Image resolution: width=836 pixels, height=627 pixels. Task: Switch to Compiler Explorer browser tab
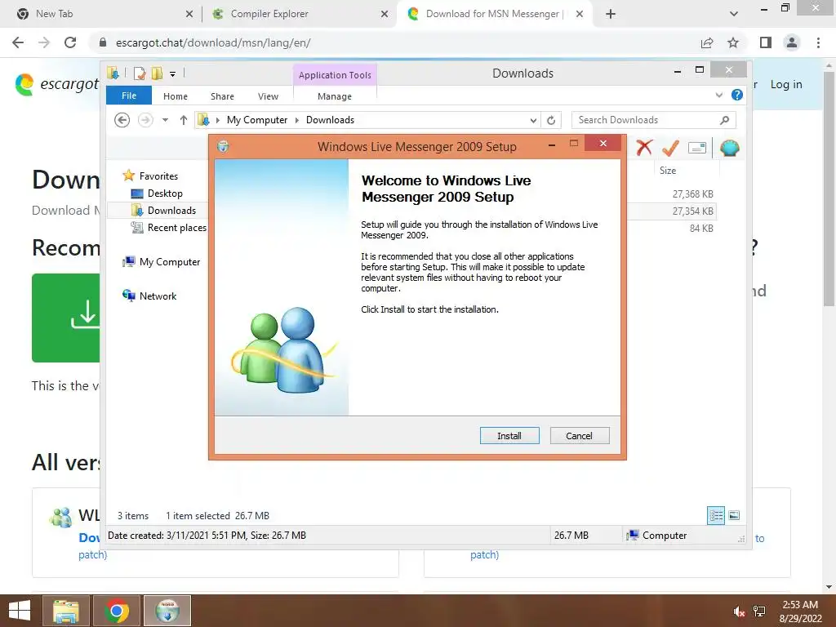300,14
